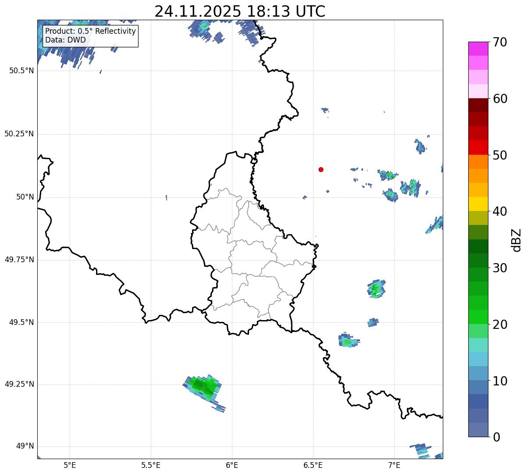
Task: Click the radar echo near 49.4°N 6.7°E
Action: tap(349, 340)
